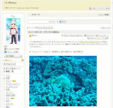Click the small icon before ダイビング heading
113x108 pixels.
tap(30, 15)
